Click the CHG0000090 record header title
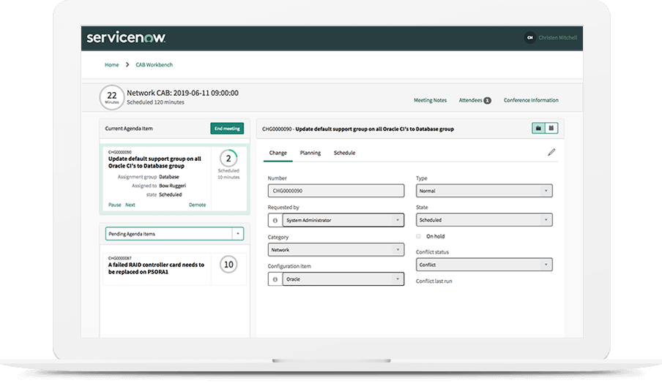The image size is (662, 383). [x=358, y=129]
